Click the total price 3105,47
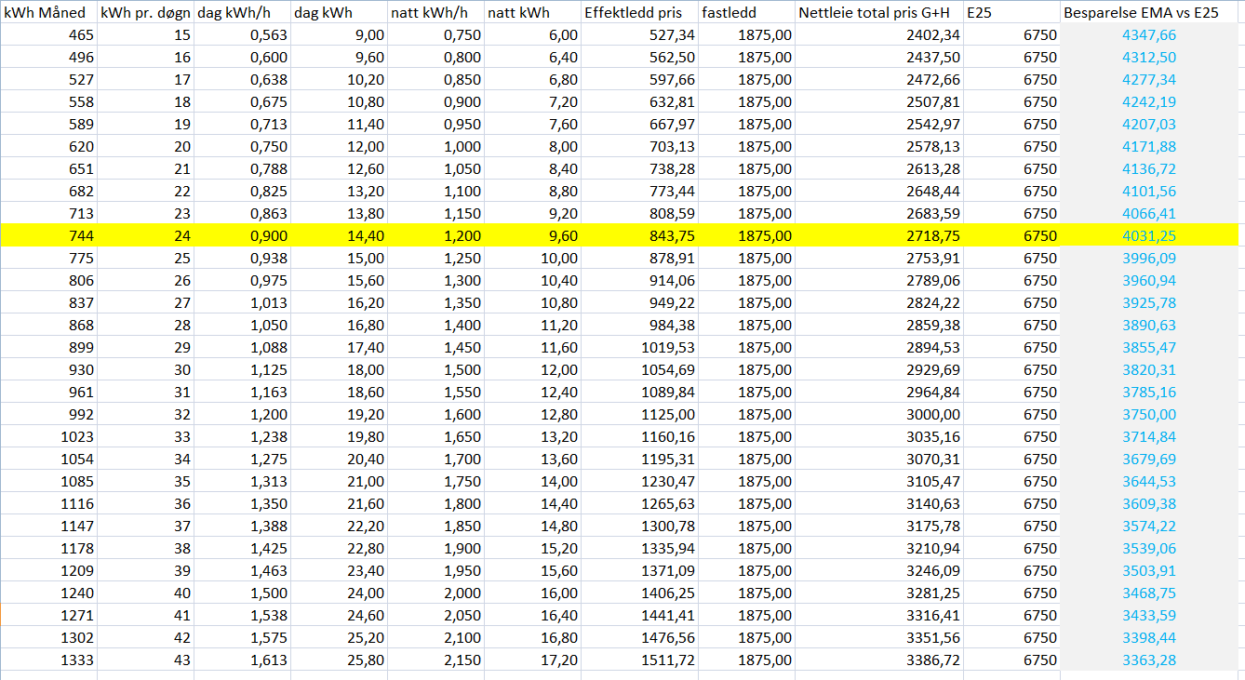The image size is (1245, 680). [x=878, y=482]
